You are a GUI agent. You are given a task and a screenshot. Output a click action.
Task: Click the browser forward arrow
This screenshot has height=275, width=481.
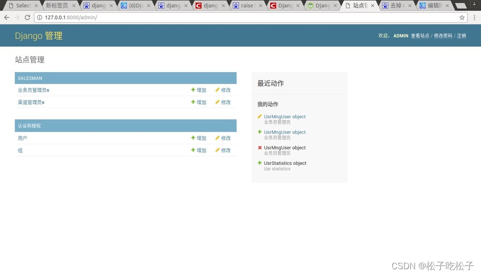coord(17,17)
